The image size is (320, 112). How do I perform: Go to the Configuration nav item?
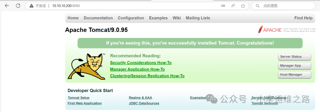pos(131,18)
